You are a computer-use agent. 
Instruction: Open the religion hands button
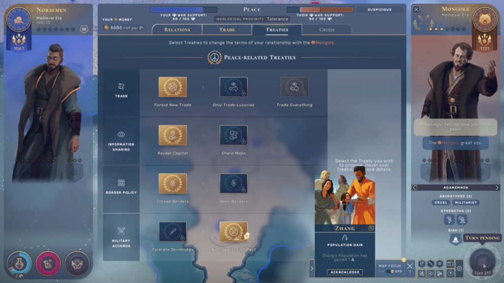77,263
